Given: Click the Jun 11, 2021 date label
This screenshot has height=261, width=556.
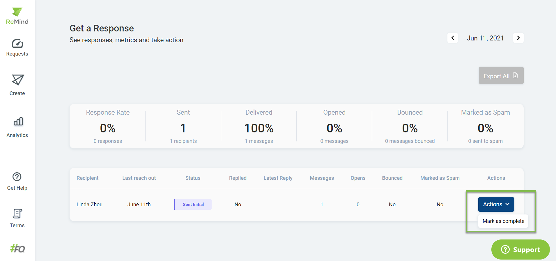Looking at the screenshot, I should (x=485, y=38).
